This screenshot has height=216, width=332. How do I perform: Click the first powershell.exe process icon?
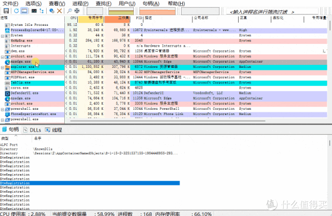point(7,109)
